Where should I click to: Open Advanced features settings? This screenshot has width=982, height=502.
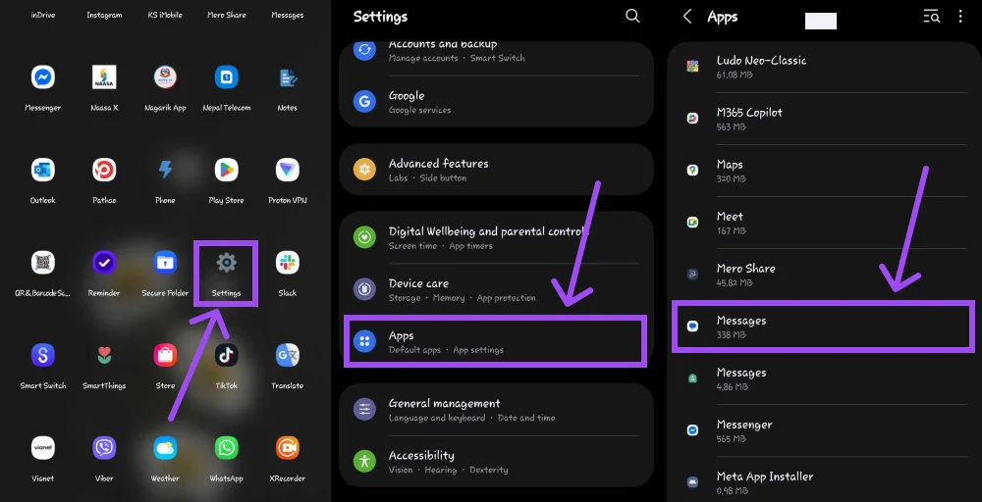[496, 170]
